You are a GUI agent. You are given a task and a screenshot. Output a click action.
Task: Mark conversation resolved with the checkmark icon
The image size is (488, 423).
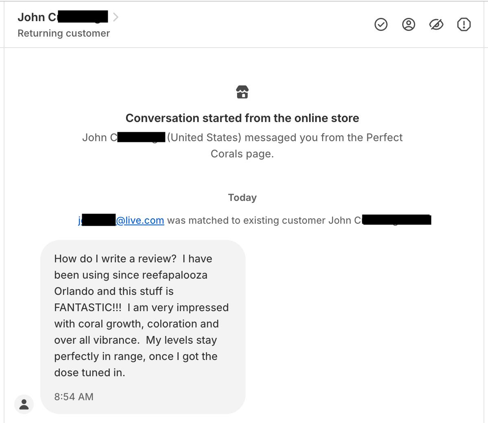(x=381, y=25)
